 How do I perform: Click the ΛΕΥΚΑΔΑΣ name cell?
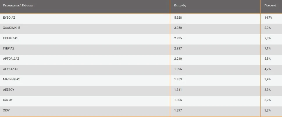click(11, 69)
